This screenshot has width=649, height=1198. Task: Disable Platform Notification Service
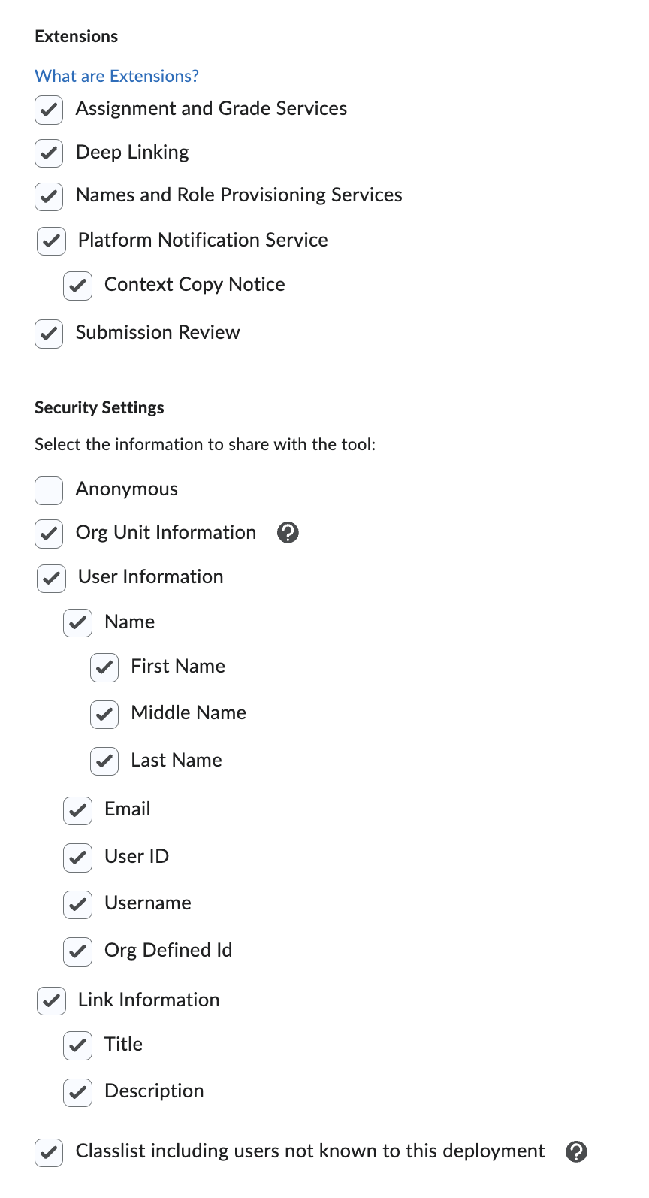(x=50, y=241)
